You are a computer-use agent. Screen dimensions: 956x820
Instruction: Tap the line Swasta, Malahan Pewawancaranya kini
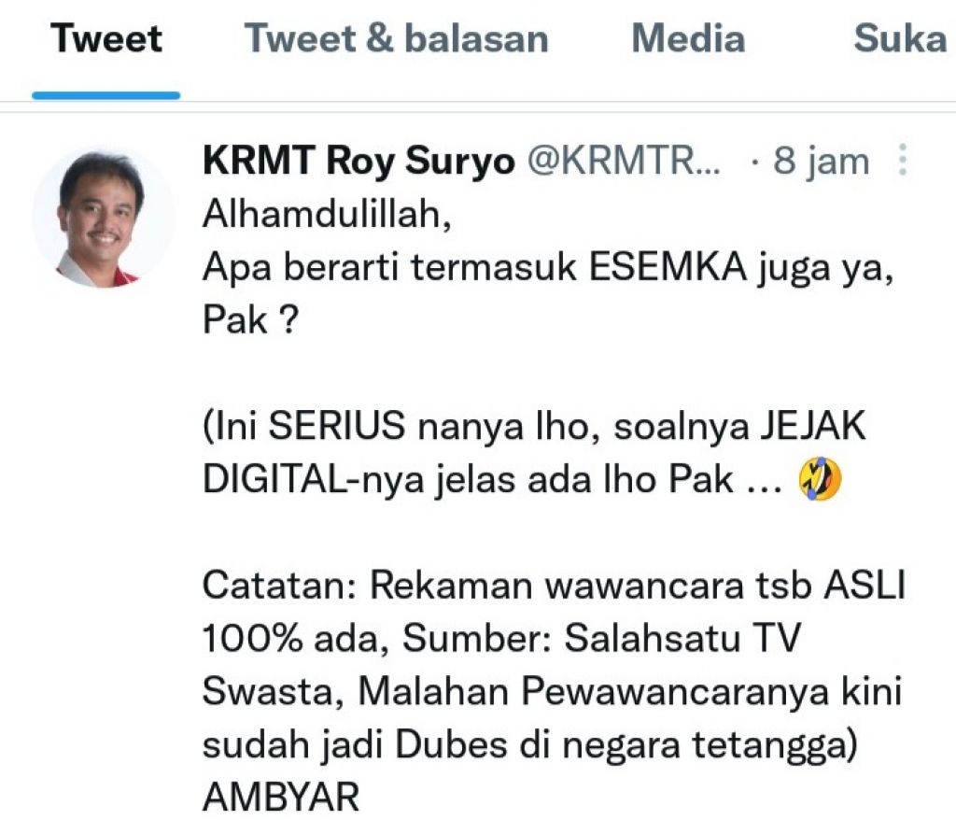pyautogui.click(x=552, y=692)
